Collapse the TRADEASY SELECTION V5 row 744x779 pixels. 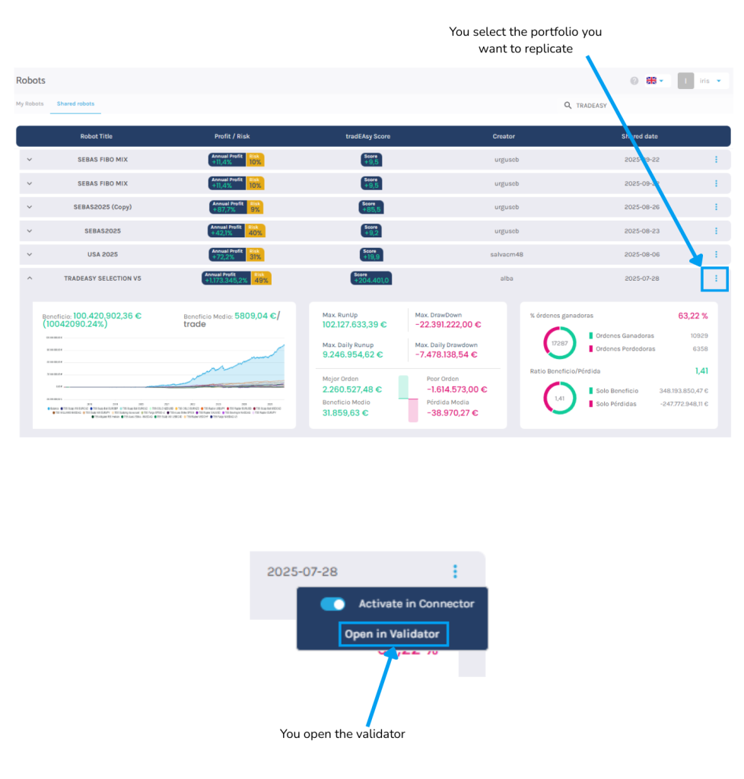[x=30, y=278]
